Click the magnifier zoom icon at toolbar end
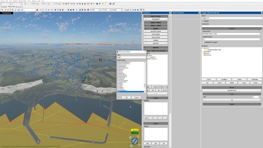Viewport: 263px width, 148px height. [x=141, y=10]
